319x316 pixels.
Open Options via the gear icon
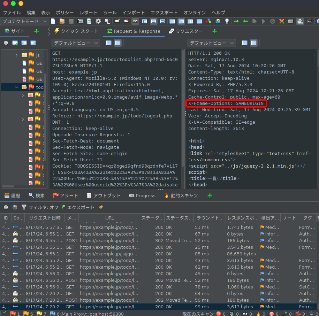(x=98, y=21)
